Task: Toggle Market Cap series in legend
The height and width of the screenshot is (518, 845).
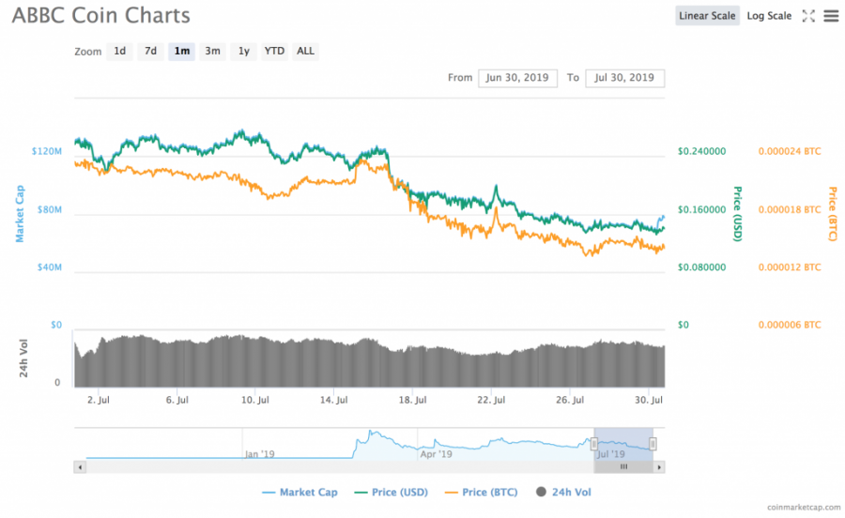Action: click(x=300, y=492)
